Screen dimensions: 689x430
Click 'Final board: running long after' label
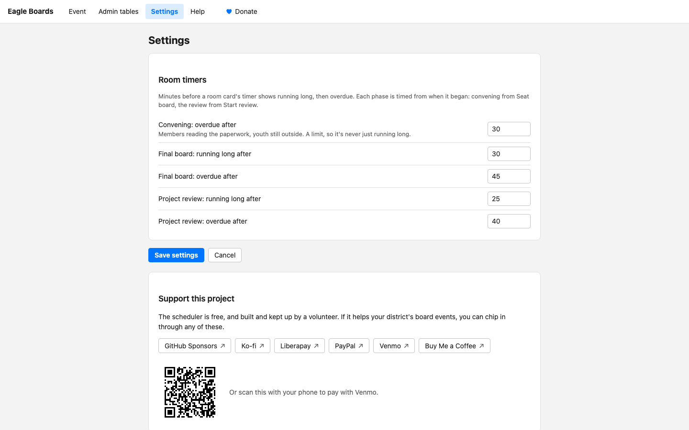click(x=205, y=154)
